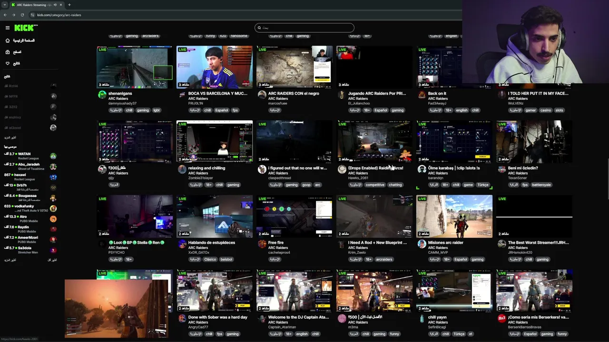Select Sa3dola in recommended channels

point(30,250)
